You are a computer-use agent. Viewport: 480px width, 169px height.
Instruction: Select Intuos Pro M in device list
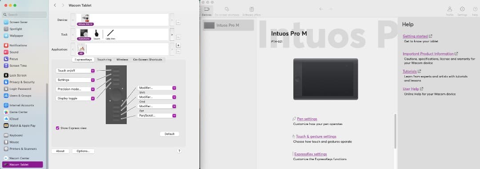tap(228, 25)
